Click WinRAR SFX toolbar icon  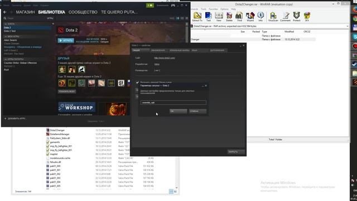307,17
